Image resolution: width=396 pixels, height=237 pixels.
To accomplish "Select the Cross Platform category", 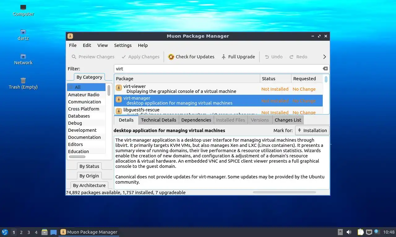I will tap(86, 109).
